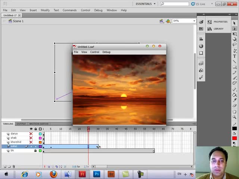Select the Lasso tool
The image size is (239, 179).
pos(235,44)
